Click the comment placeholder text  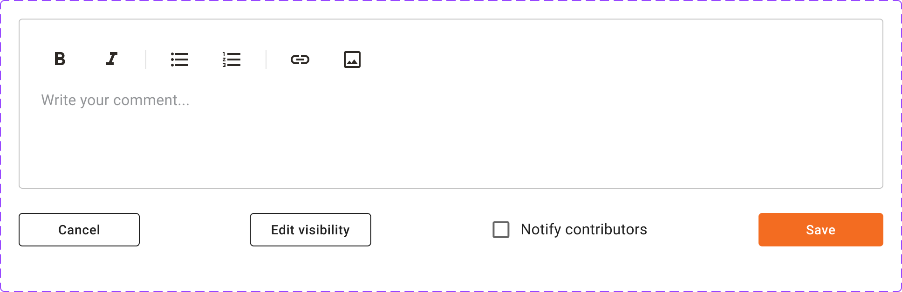click(115, 100)
